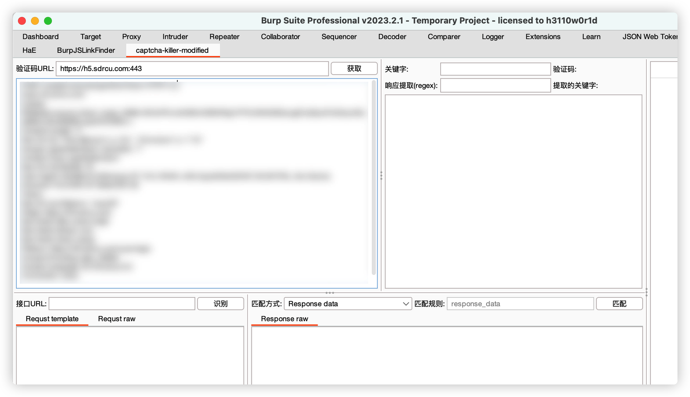Switch to the Requst raw tab
Image resolution: width=690 pixels, height=397 pixels.
click(x=117, y=318)
